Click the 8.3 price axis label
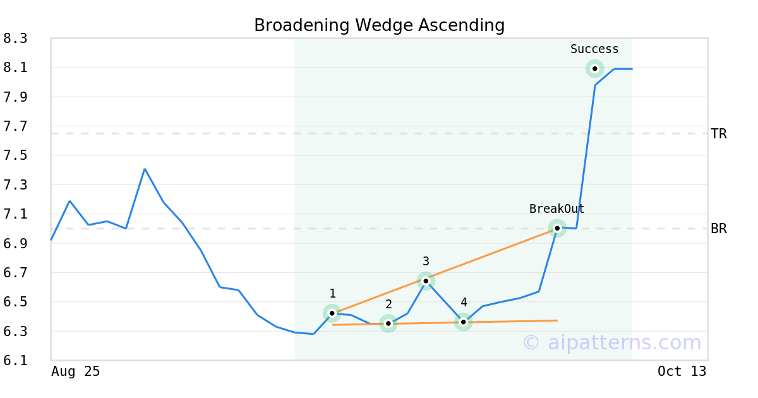Viewport: 758px width, 398px height. (16, 39)
